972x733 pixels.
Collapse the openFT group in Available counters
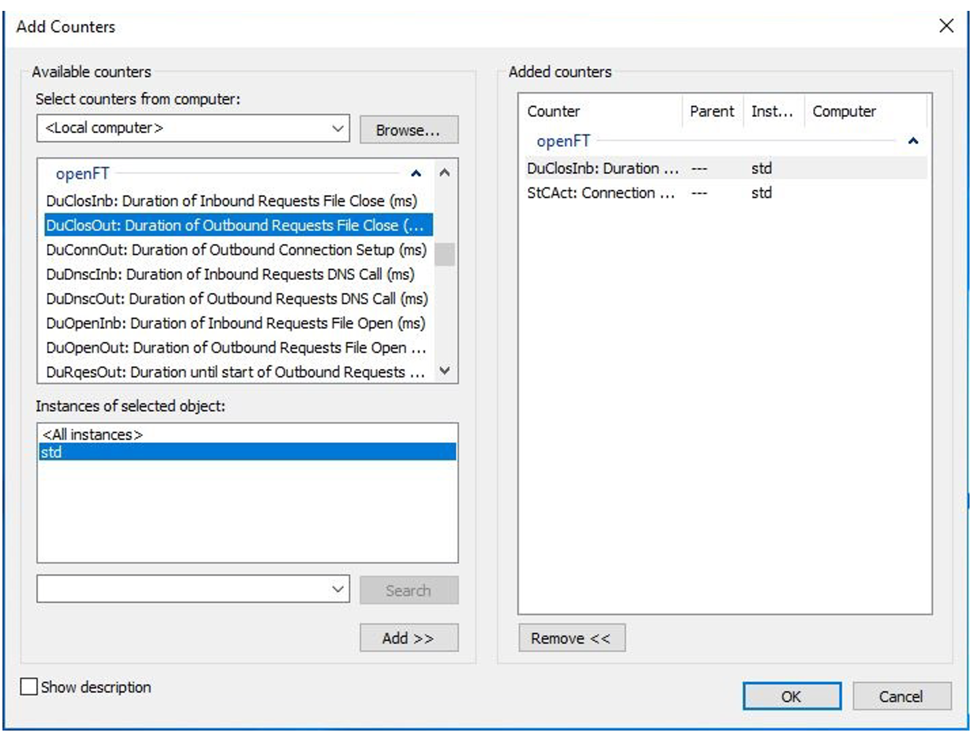pyautogui.click(x=416, y=173)
